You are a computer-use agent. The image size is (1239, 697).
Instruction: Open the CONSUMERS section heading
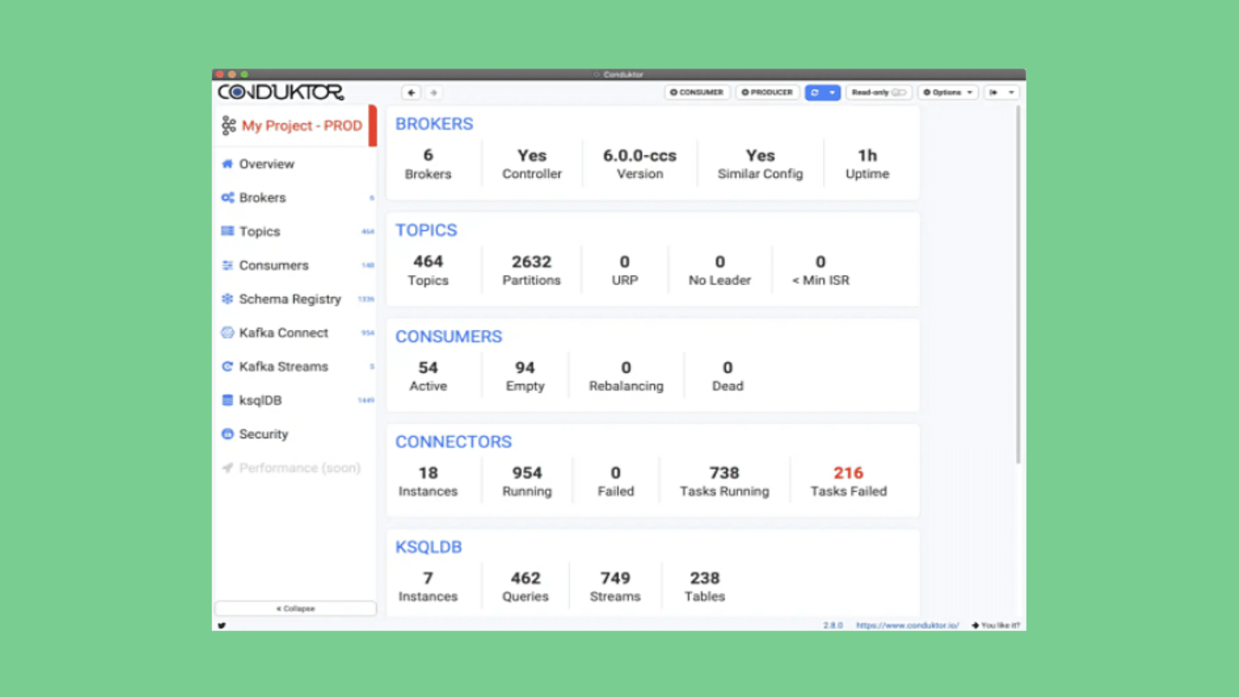[x=448, y=337]
